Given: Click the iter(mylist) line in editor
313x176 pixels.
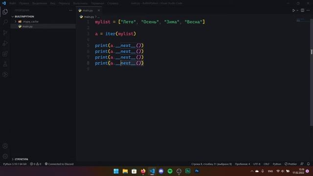Looking at the screenshot, I should point(115,34).
